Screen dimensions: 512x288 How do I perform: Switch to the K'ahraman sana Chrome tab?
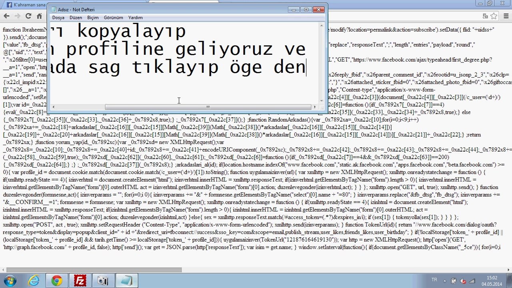pos(25,5)
